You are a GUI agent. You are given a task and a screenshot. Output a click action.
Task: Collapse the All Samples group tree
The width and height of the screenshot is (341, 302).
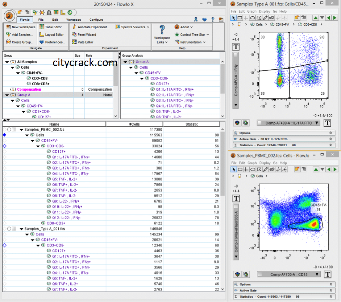[7, 62]
